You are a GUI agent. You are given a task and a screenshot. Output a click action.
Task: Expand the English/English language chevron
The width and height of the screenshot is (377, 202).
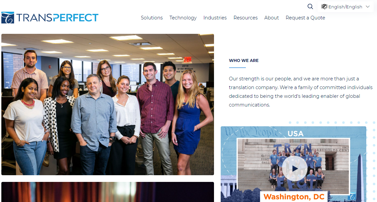coord(368,7)
